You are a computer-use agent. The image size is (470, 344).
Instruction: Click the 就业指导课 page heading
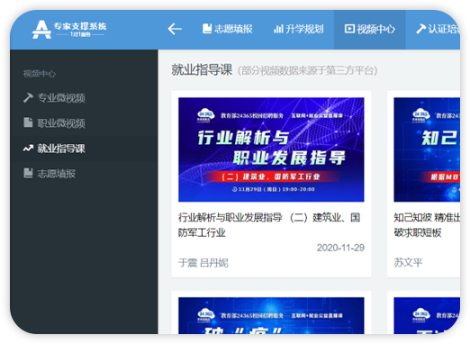(202, 70)
